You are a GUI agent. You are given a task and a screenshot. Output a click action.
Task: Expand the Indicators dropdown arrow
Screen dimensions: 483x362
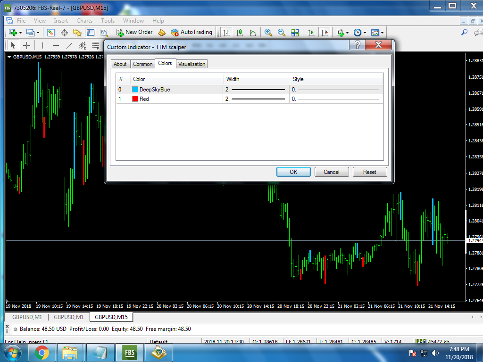click(x=348, y=33)
